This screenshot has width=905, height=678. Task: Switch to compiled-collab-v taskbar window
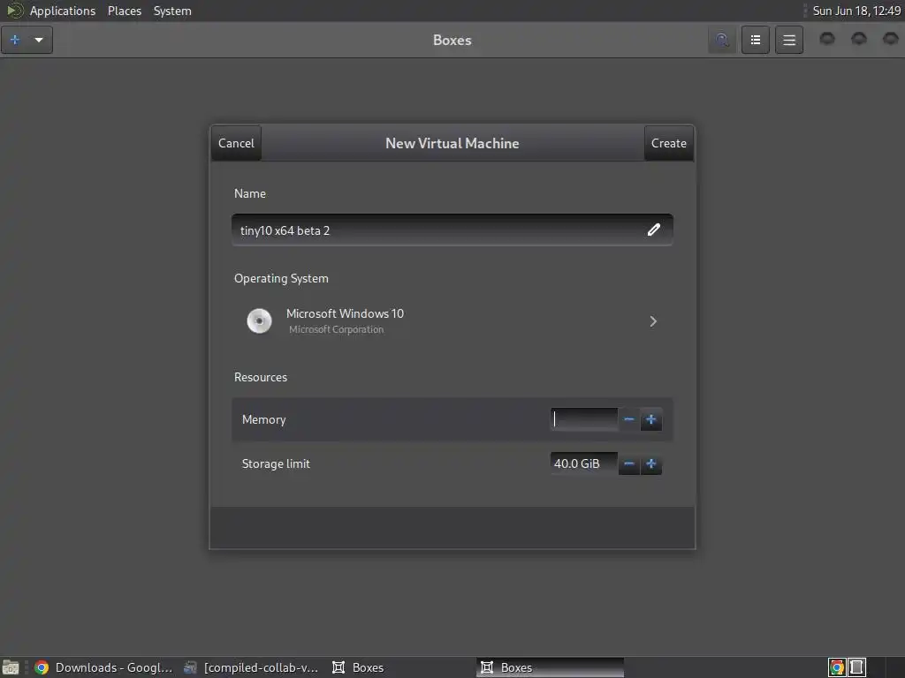point(251,667)
